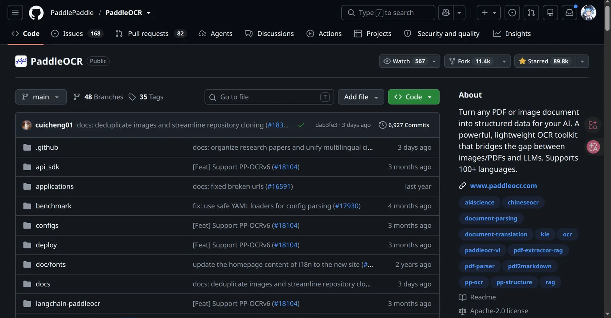The image size is (611, 318).
Task: Open the repositories icon in header
Action: (550, 13)
